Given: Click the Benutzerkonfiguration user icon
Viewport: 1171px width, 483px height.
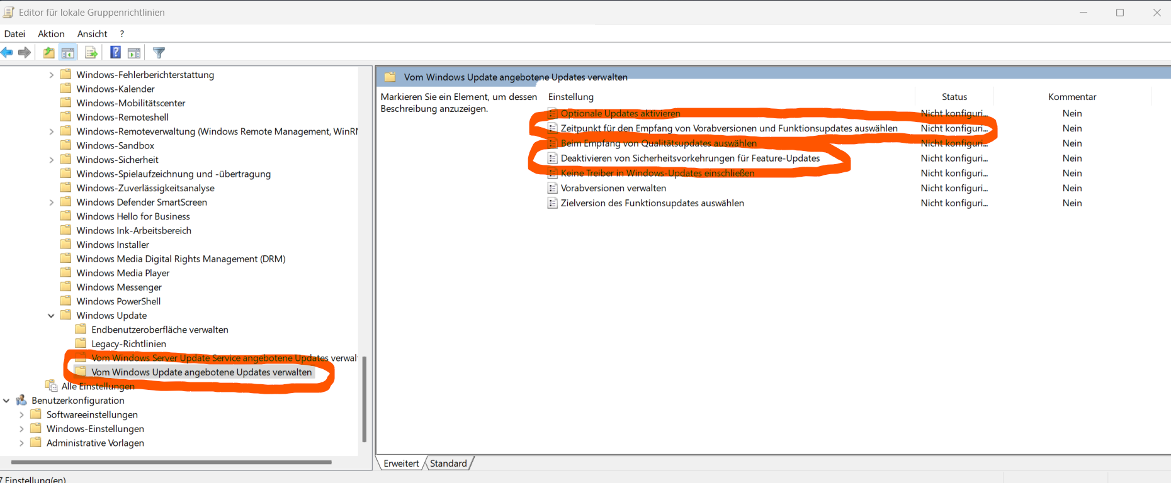Looking at the screenshot, I should (x=21, y=400).
